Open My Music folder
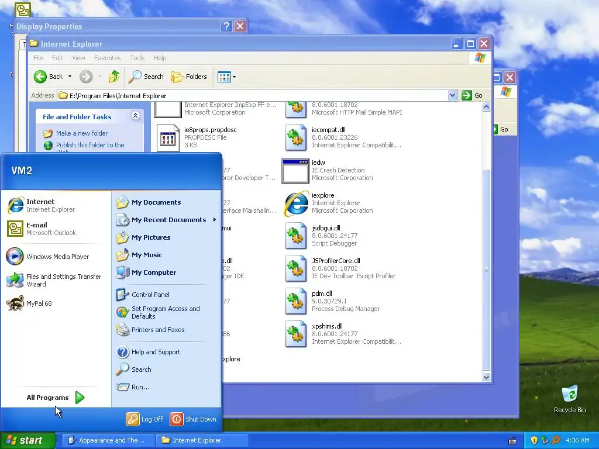The image size is (599, 449). [139, 255]
